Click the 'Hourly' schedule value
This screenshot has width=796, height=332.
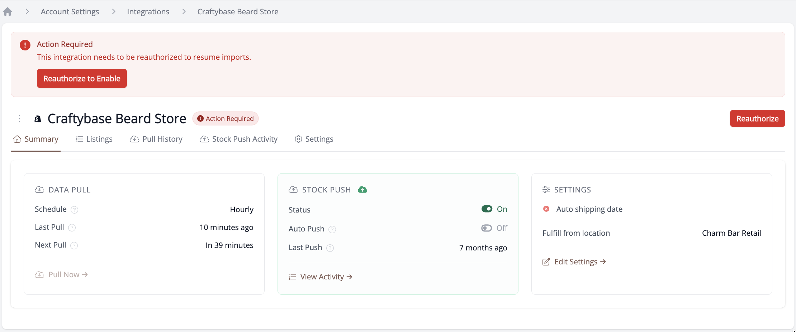242,210
